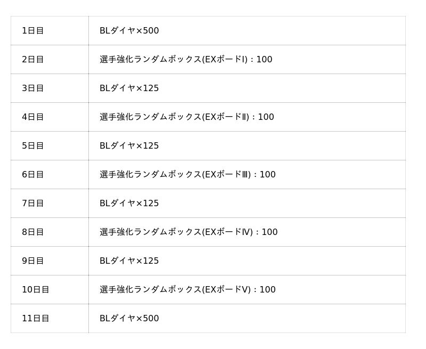Click the 2日目 day cell

tap(33, 60)
